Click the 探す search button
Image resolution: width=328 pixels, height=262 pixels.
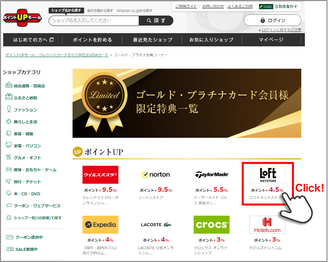(156, 20)
